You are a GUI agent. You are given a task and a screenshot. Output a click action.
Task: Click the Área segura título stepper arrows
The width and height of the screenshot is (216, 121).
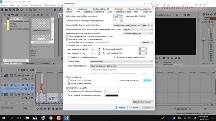[99, 53]
